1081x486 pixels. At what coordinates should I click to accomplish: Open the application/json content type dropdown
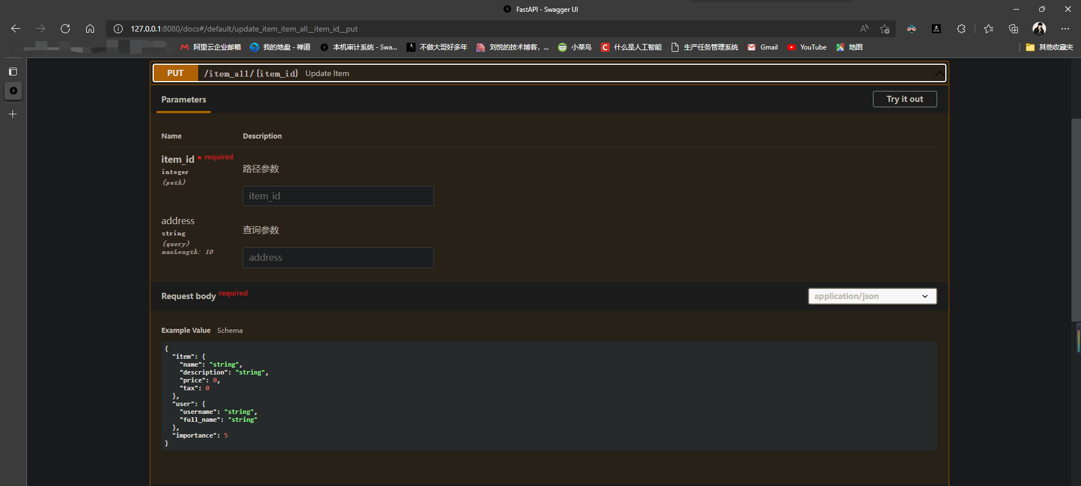point(872,296)
